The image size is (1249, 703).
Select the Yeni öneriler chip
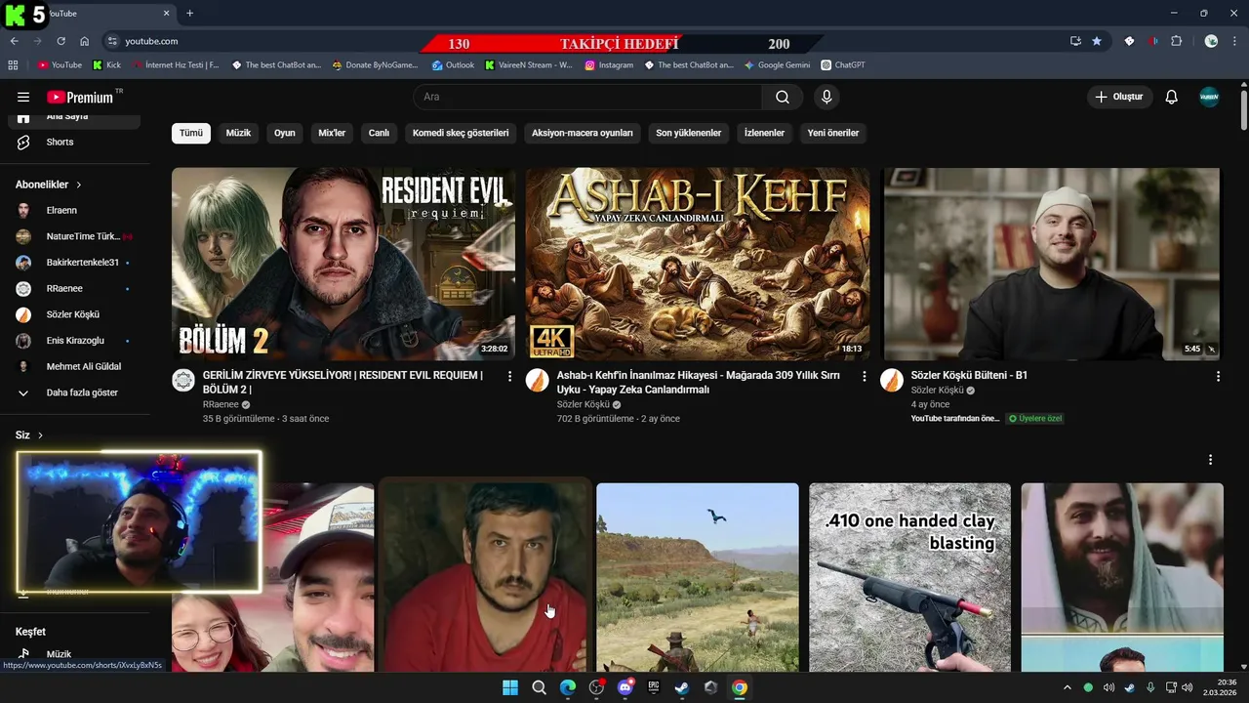point(833,133)
